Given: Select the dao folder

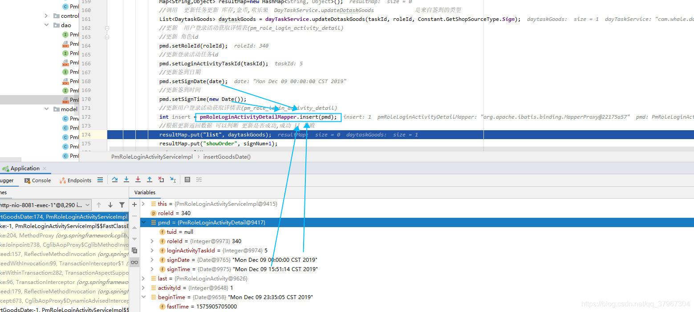Looking at the screenshot, I should [x=66, y=25].
